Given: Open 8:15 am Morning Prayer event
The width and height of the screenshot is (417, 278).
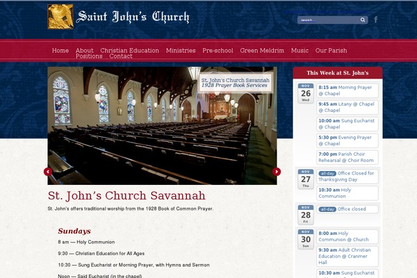Looking at the screenshot, I should 347,90.
